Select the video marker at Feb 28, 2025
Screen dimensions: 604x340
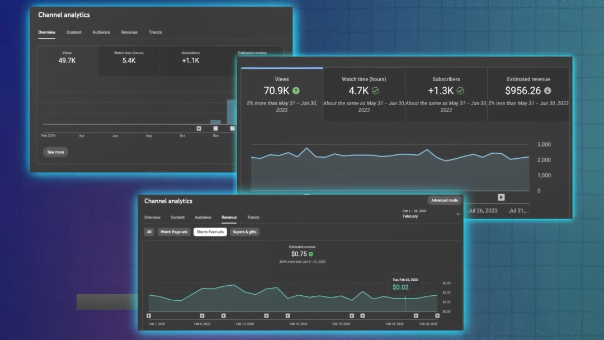click(x=437, y=315)
